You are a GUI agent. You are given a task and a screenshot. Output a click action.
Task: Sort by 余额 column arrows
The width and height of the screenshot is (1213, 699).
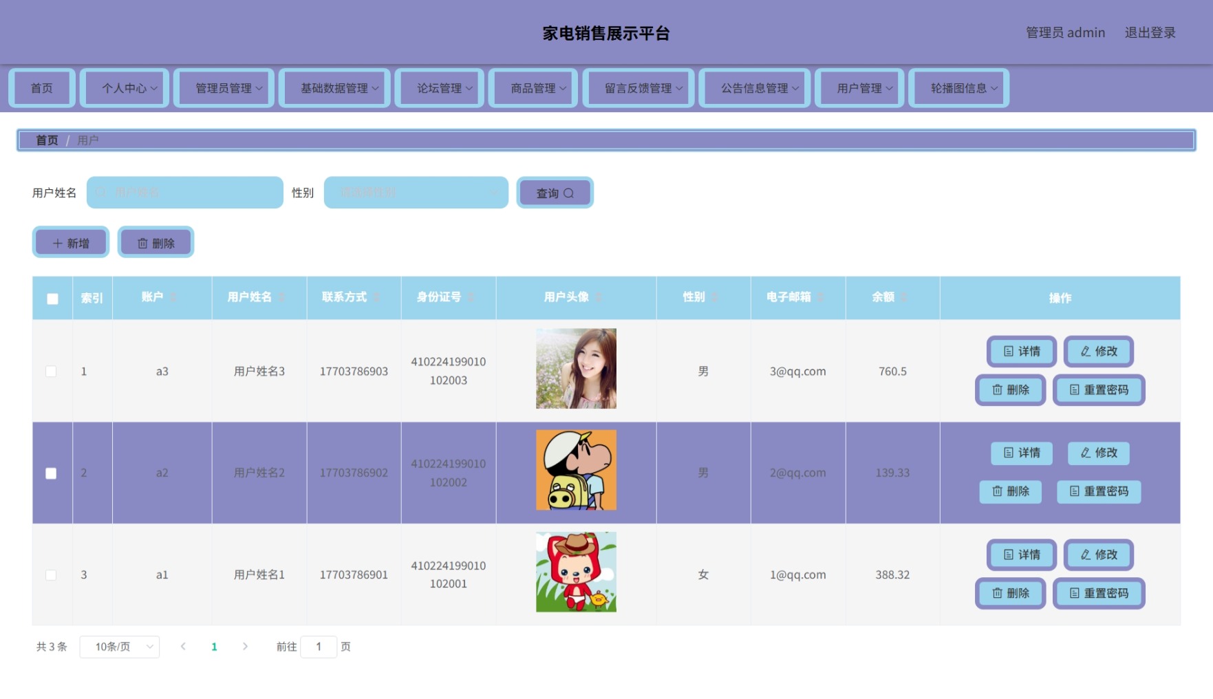[903, 297]
